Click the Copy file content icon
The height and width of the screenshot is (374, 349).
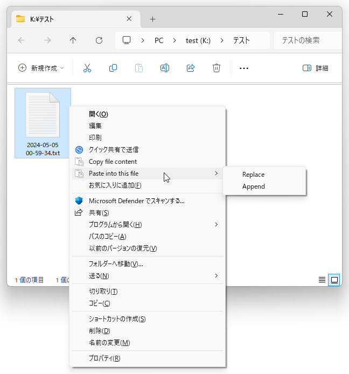(79, 162)
